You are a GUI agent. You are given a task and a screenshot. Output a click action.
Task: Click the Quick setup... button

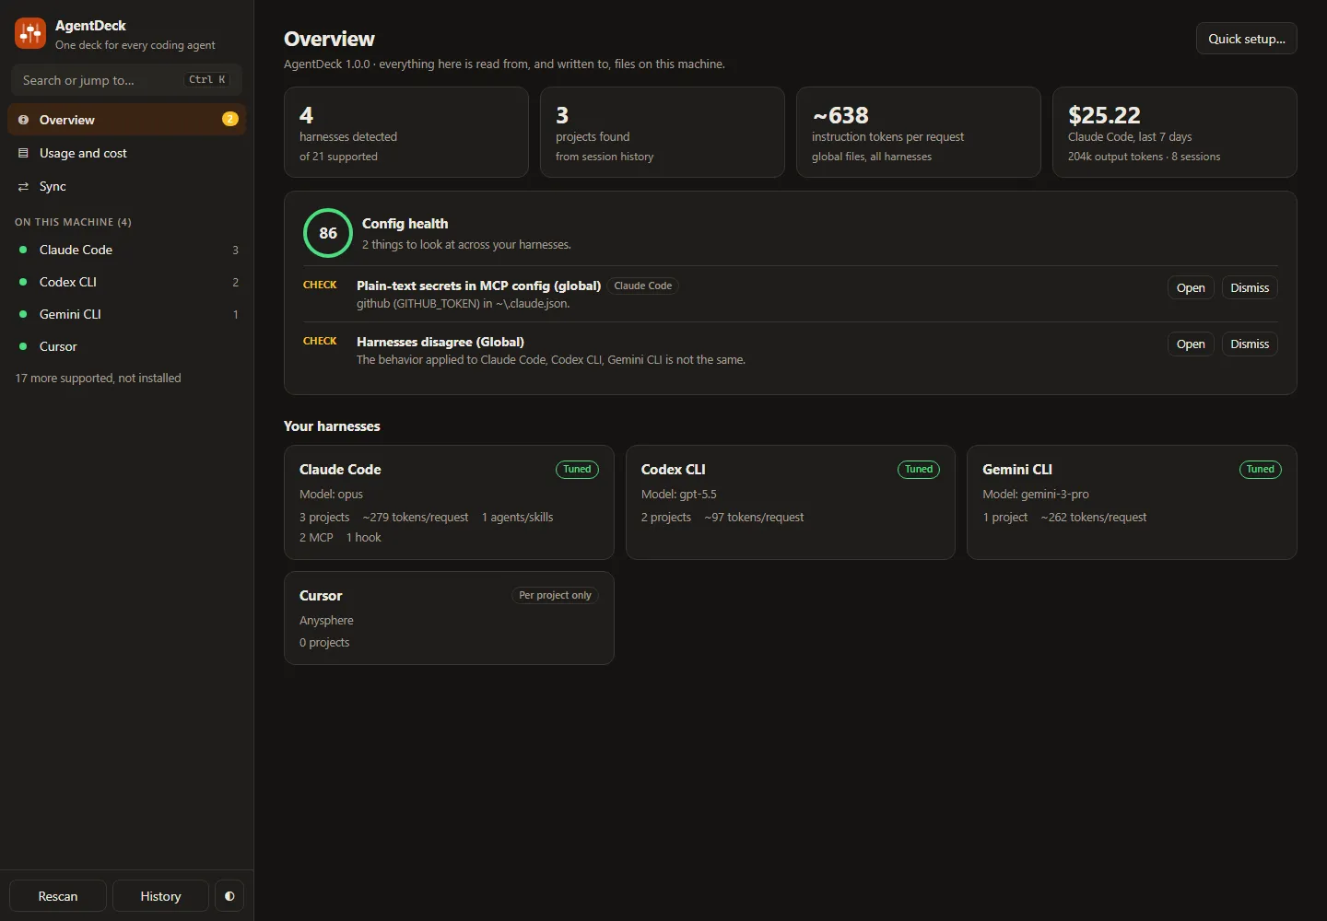tap(1247, 39)
